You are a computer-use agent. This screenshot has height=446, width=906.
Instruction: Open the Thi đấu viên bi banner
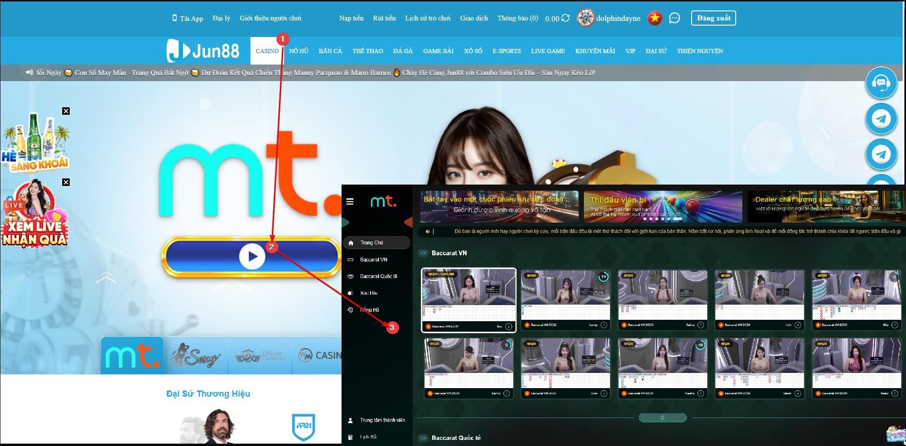[x=663, y=206]
